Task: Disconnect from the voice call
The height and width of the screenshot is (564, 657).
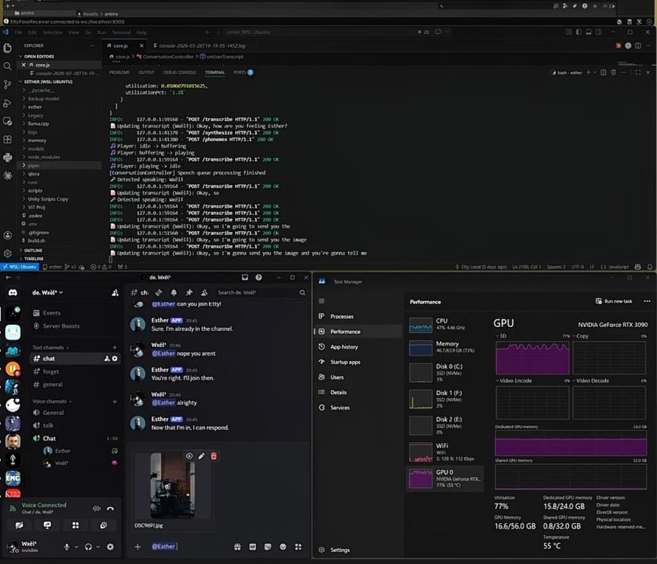Action: [111, 508]
